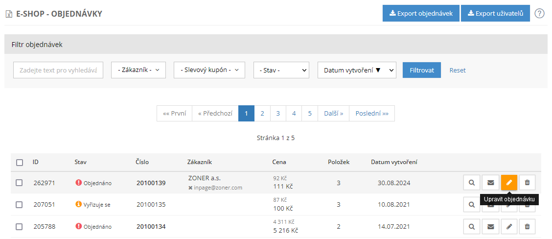Click envelope email icon for order 262971
The image size is (552, 239).
[x=490, y=183]
